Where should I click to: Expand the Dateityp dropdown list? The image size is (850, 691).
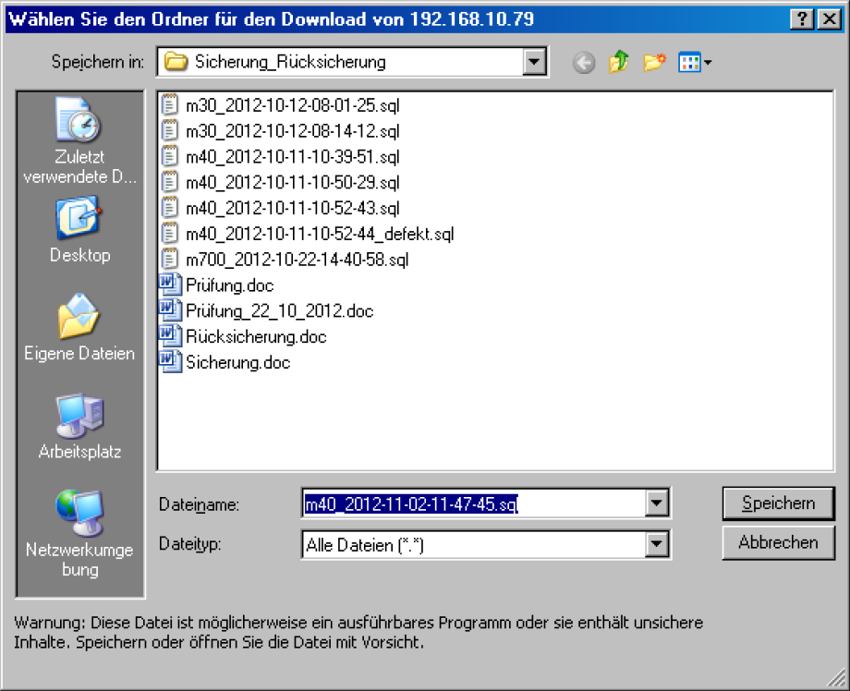tap(658, 544)
